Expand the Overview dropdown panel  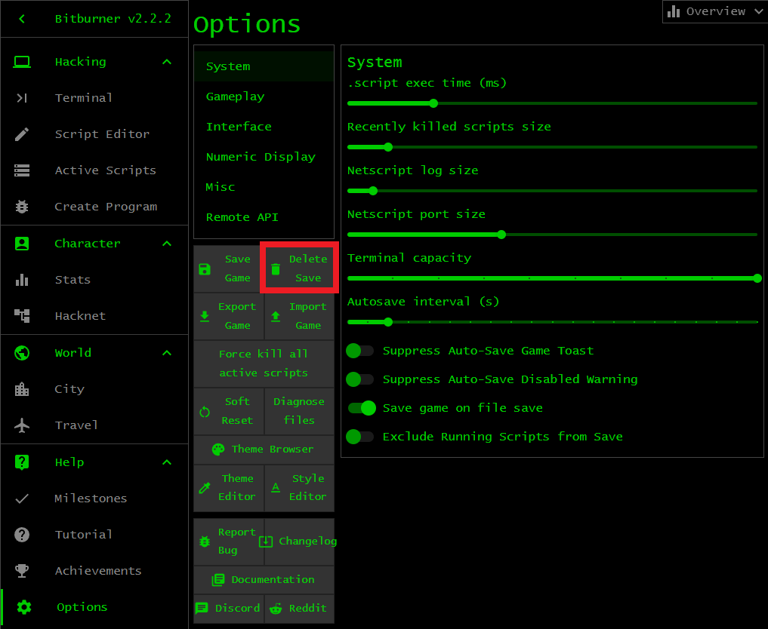click(715, 11)
